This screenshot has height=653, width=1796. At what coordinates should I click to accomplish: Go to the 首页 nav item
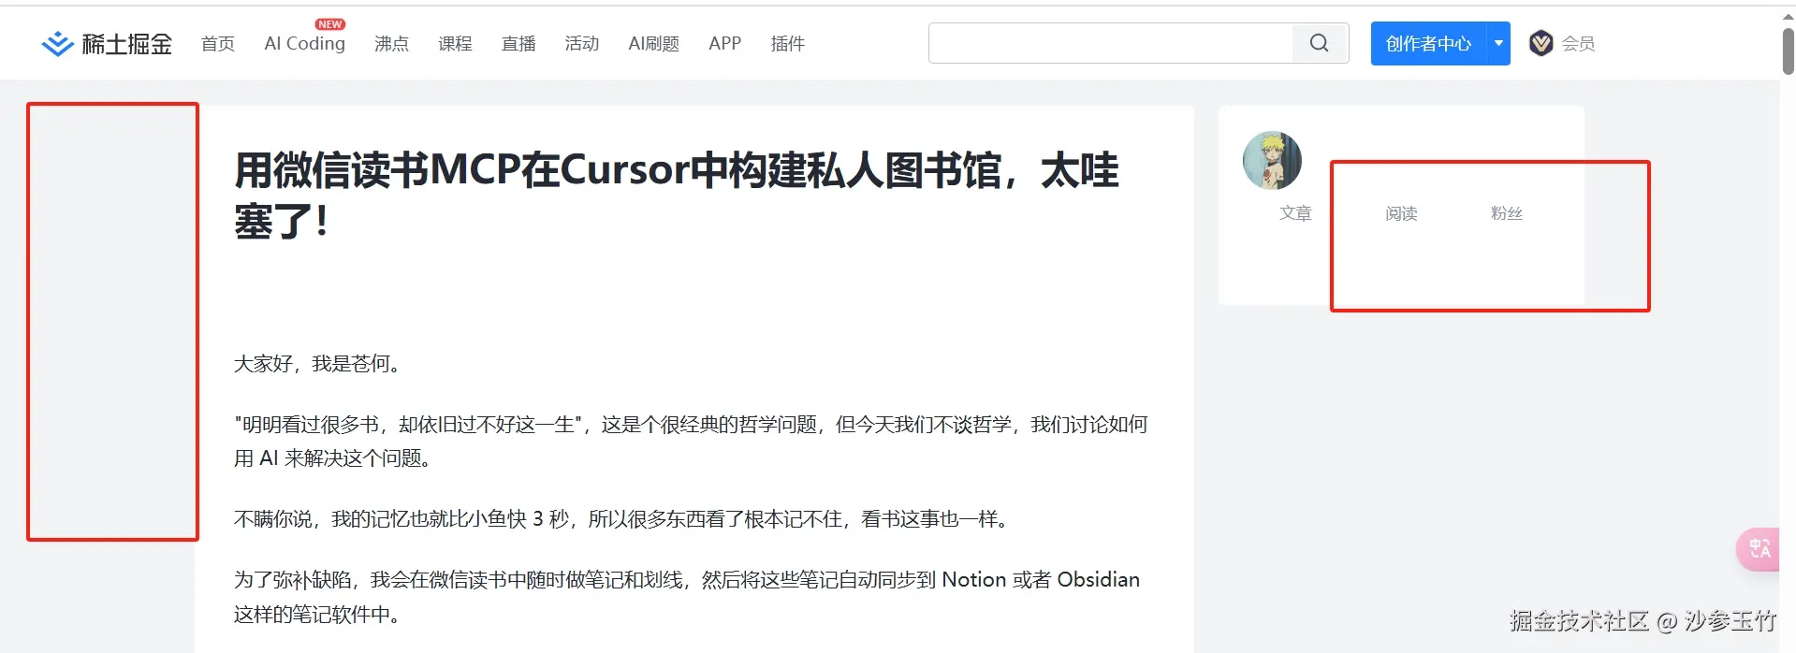point(218,44)
